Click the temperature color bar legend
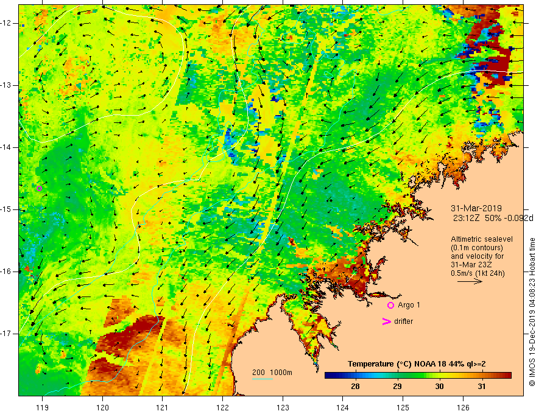This screenshot has height=414, width=536. click(418, 376)
